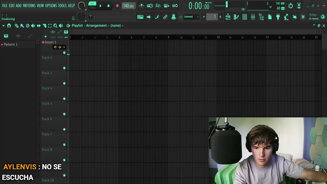
Task: Click the audio editor scissors icon
Action: (x=299, y=6)
